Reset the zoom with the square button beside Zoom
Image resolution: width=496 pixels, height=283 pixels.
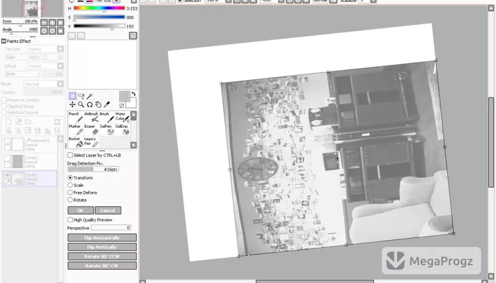[x=60, y=22]
